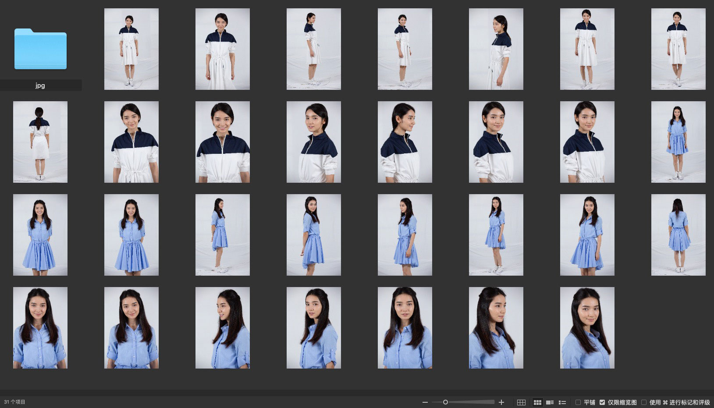Image resolution: width=714 pixels, height=408 pixels.
Task: Select the jpg folder name label
Action: click(x=40, y=85)
